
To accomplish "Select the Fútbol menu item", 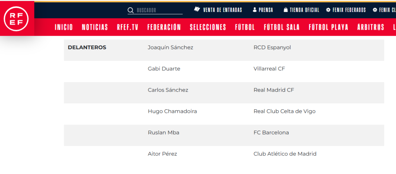I will point(245,27).
